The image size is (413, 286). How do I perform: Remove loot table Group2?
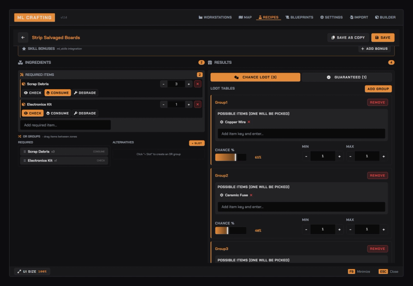[x=377, y=175]
